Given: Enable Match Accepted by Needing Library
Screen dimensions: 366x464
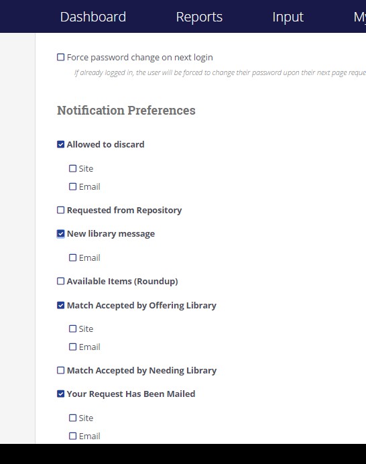Looking at the screenshot, I should [x=60, y=371].
